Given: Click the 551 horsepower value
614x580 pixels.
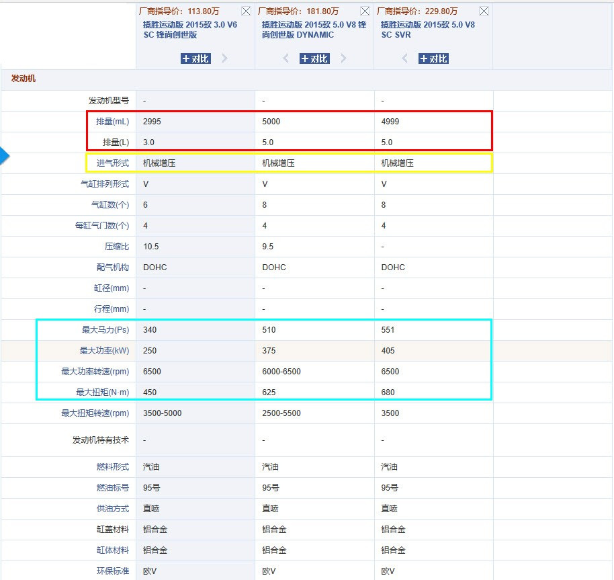Looking at the screenshot, I should 388,330.
